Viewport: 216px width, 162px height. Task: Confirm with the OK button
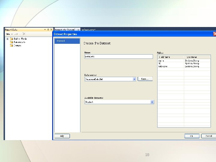[192, 136]
